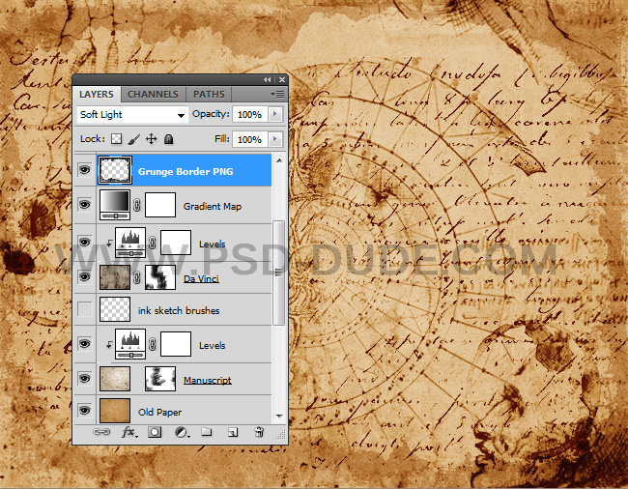Open the layer style fx menu
Viewport: 628px width, 489px height.
[x=128, y=433]
